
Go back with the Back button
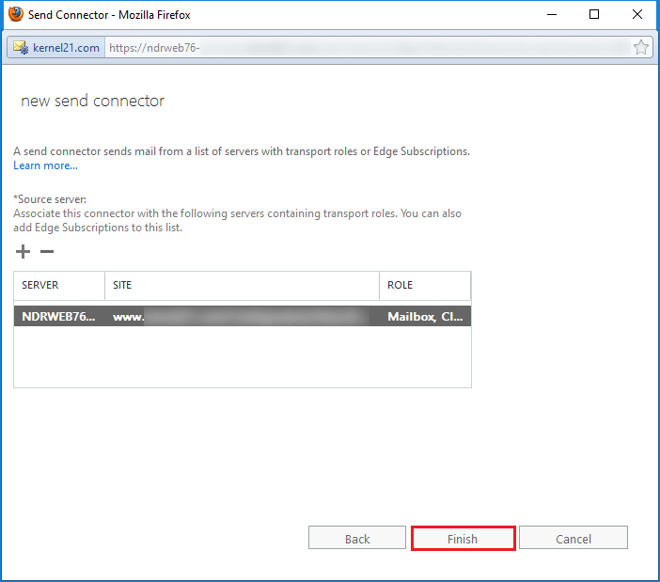click(357, 538)
